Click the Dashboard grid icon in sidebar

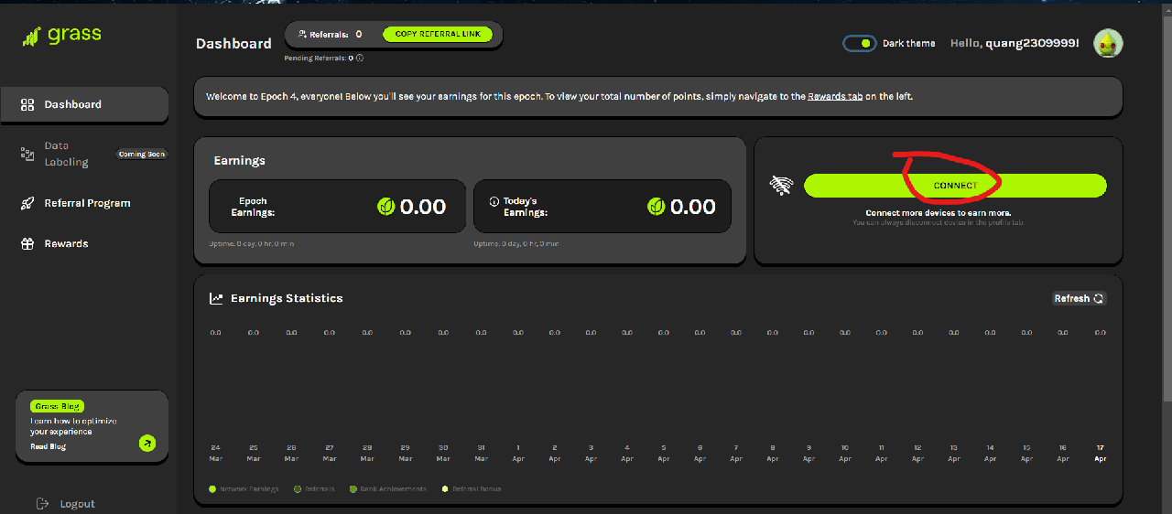click(27, 104)
